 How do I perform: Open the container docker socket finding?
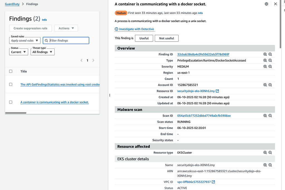[55, 102]
